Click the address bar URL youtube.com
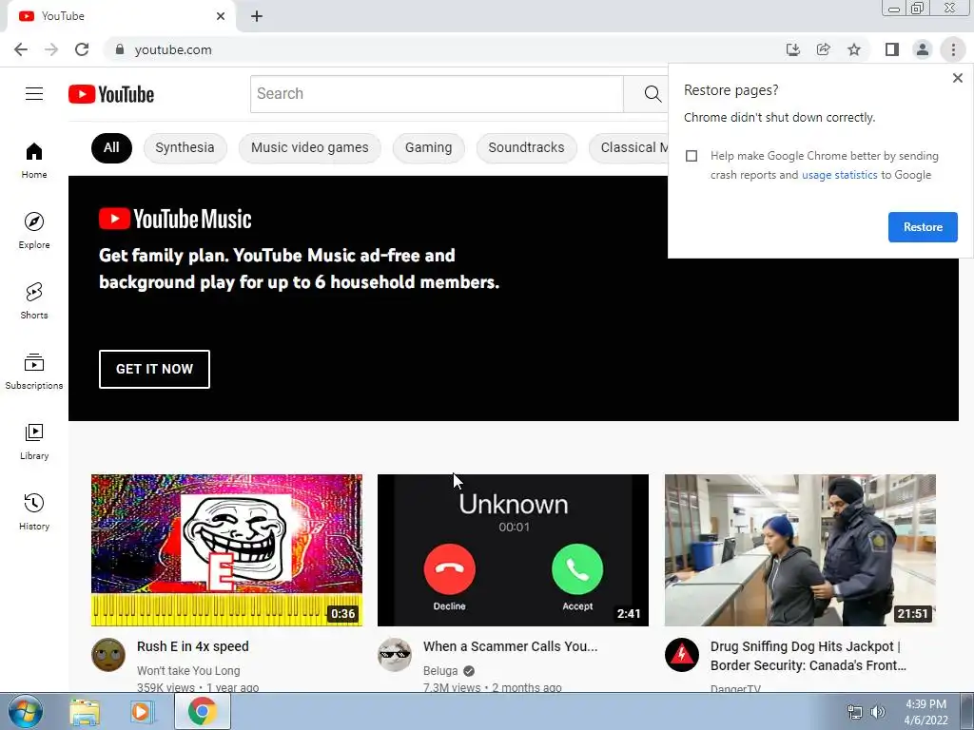Image resolution: width=974 pixels, height=730 pixels. click(173, 49)
